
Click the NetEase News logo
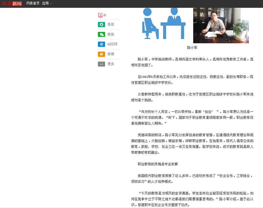[x=11, y=3]
